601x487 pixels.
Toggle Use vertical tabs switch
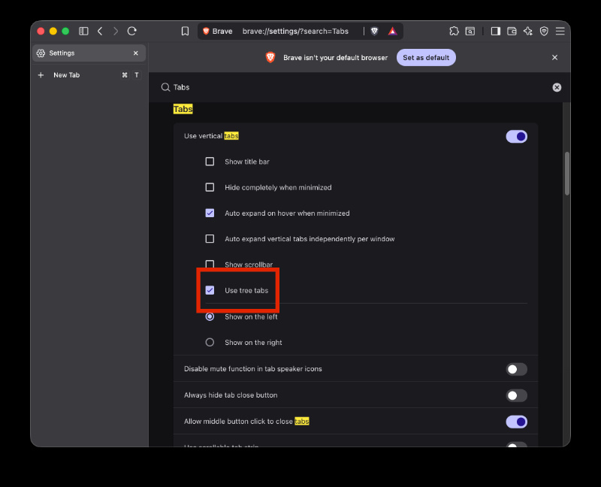(x=516, y=137)
